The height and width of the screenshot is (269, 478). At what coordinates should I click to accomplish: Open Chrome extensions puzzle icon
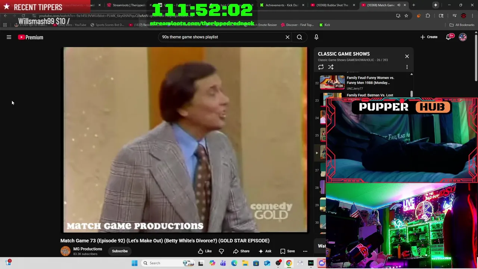(x=428, y=16)
